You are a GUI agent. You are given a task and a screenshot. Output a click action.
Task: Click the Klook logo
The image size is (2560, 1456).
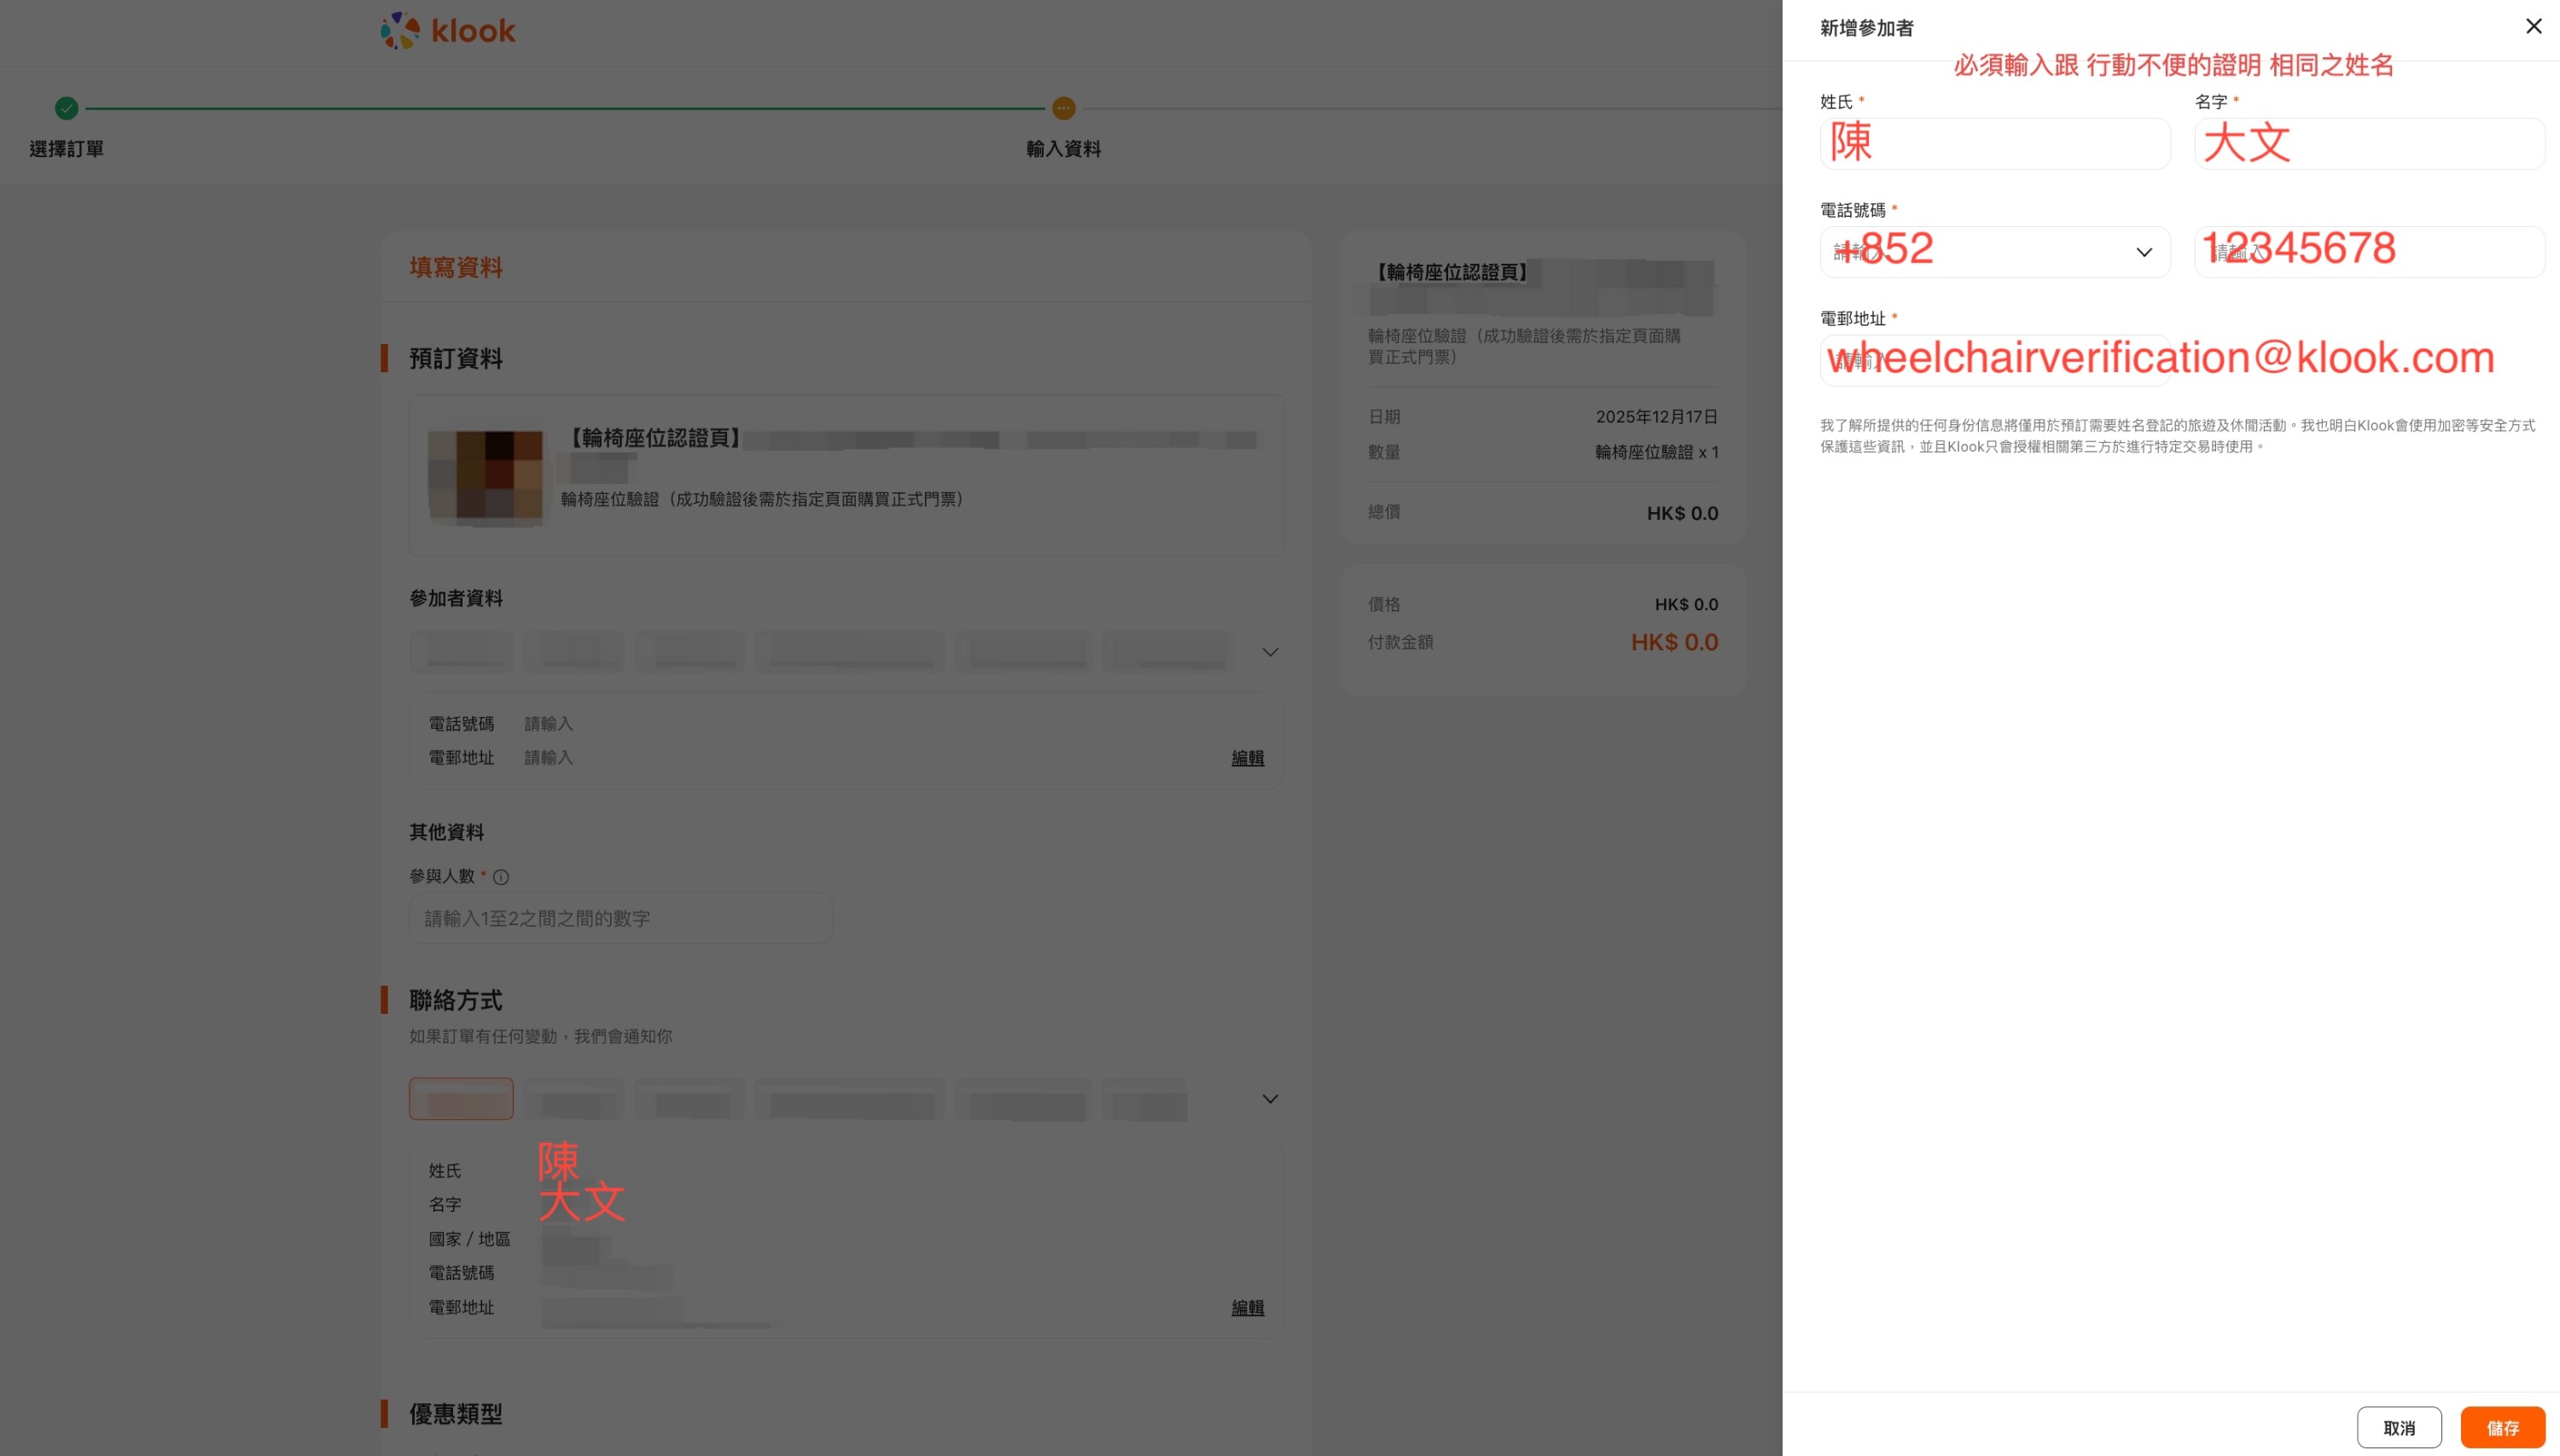click(x=448, y=30)
